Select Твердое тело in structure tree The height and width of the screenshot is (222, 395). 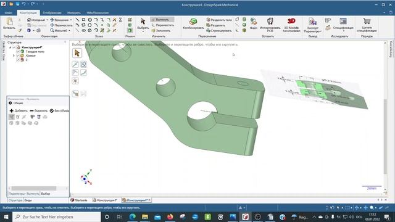tap(35, 51)
